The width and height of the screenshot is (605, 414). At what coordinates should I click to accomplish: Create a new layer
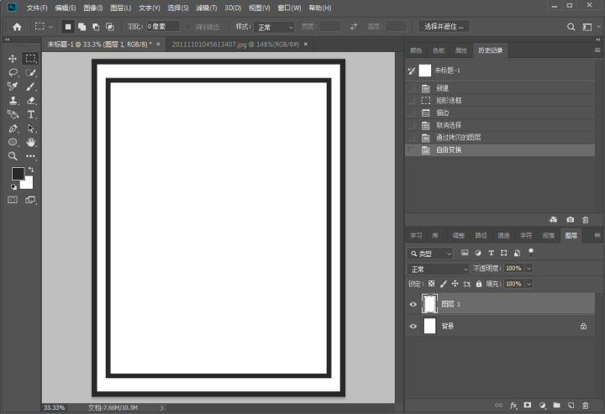pyautogui.click(x=571, y=405)
